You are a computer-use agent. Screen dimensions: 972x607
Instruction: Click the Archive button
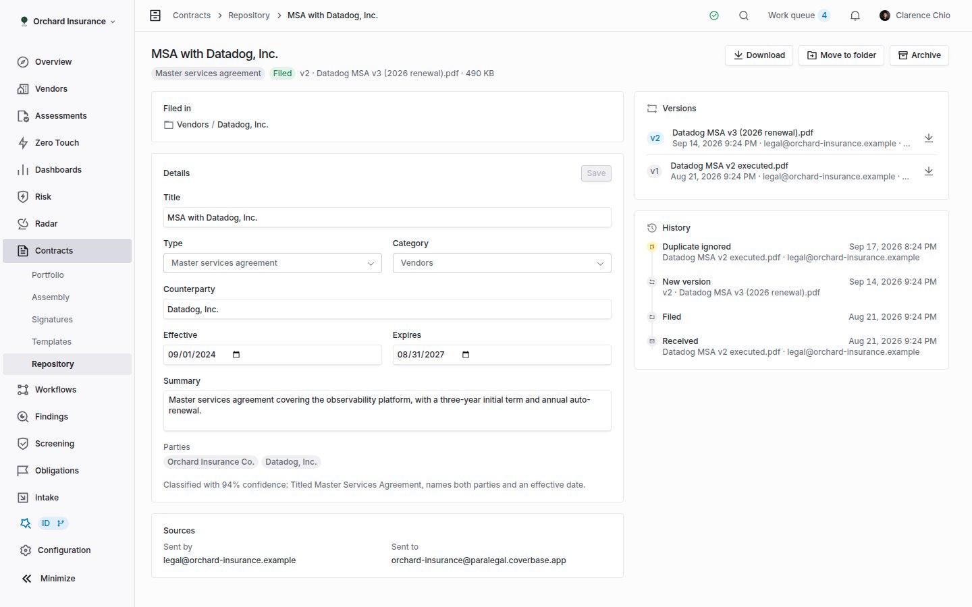919,55
